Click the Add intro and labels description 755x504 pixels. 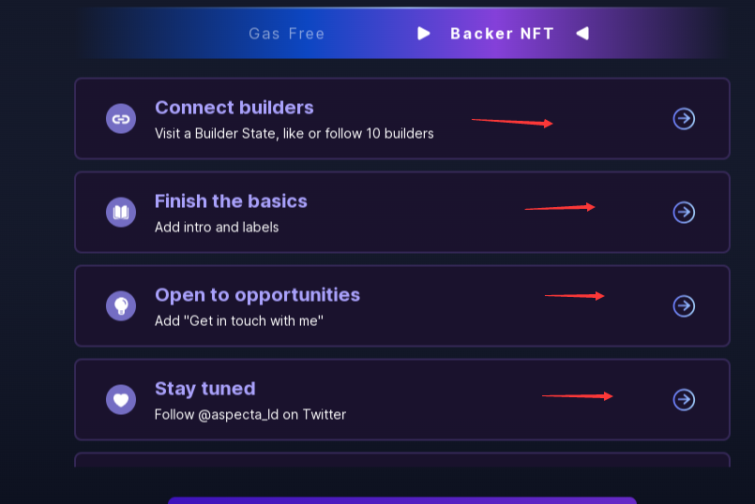tap(217, 227)
